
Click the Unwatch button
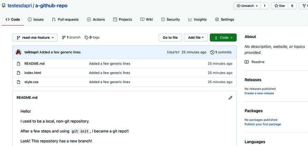247,6
